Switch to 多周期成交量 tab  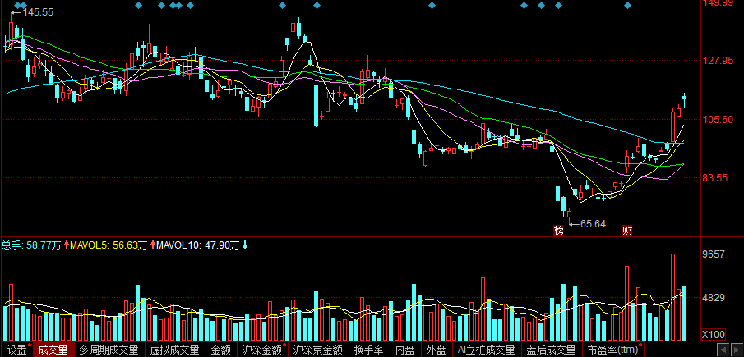pos(109,350)
